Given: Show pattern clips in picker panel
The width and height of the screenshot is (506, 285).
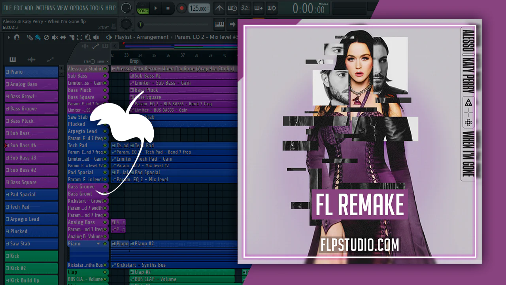Looking at the screenshot, I should (13, 60).
